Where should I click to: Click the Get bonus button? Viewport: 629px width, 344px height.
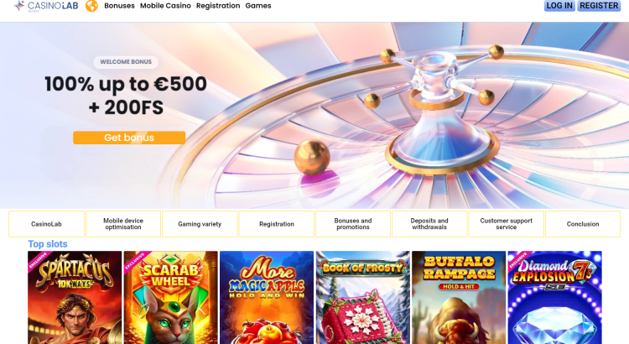(x=129, y=138)
